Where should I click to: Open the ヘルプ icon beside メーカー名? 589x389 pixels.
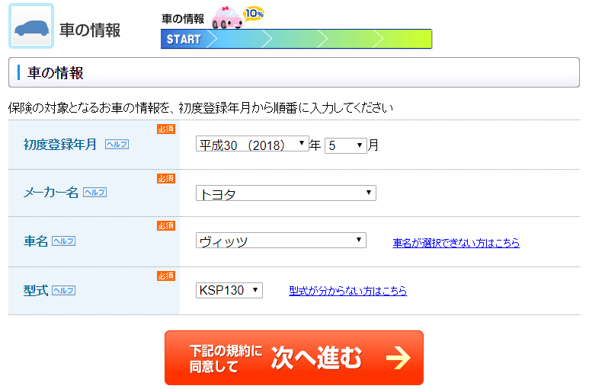click(x=94, y=193)
